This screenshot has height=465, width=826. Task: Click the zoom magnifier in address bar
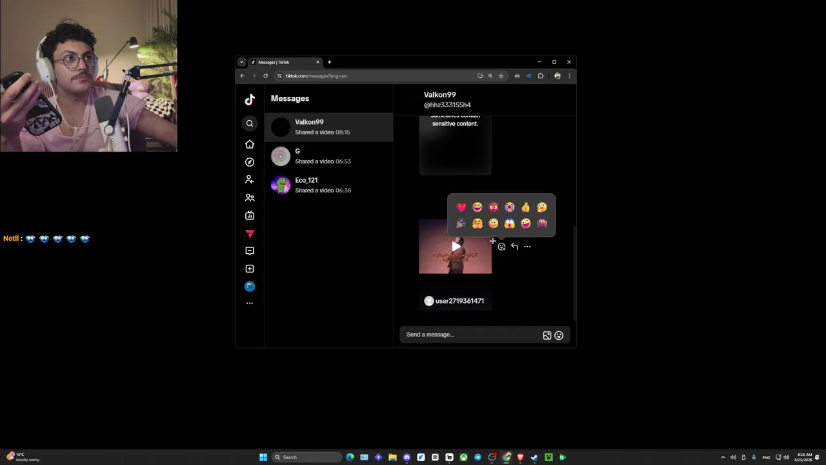490,76
